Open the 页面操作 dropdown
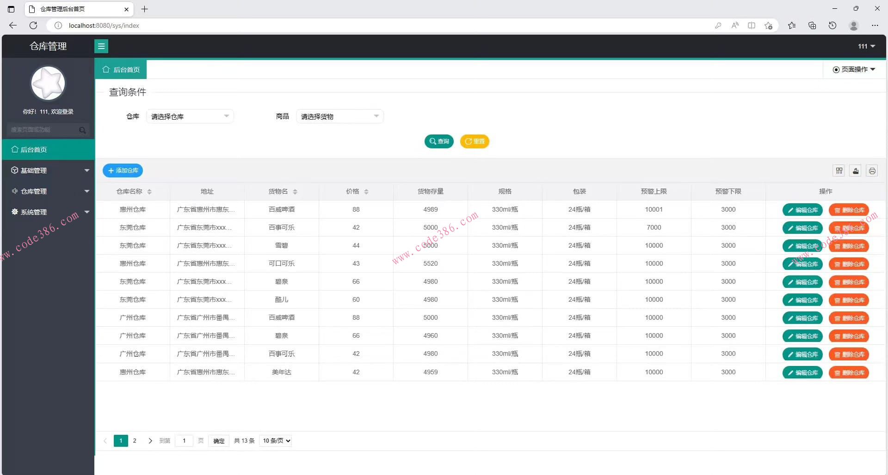Viewport: 888px width, 475px height. pyautogui.click(x=854, y=70)
